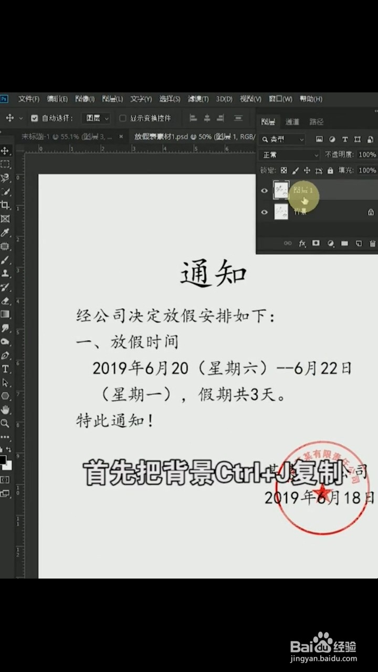Open the Move tool preset picker arrow
This screenshot has width=378, height=672.
point(21,118)
